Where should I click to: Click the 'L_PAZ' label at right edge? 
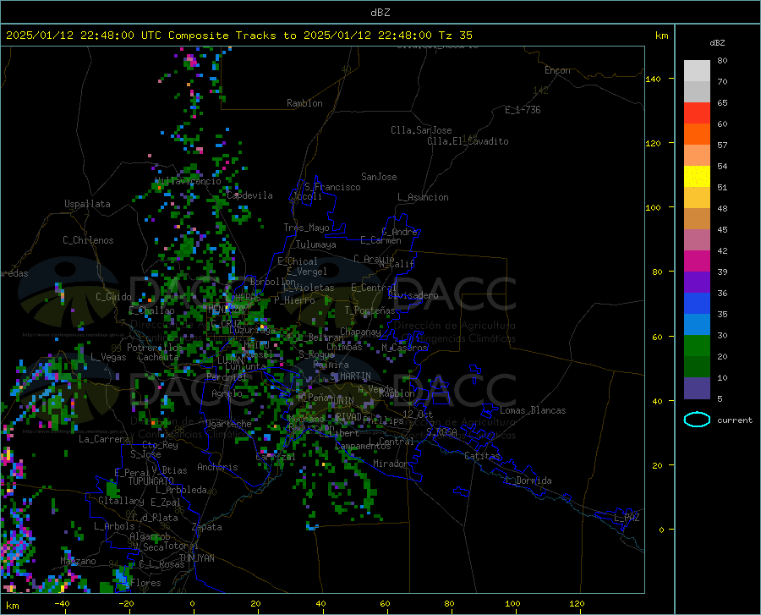(627, 518)
